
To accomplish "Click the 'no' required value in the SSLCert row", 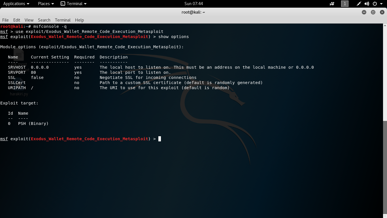I will (x=77, y=83).
